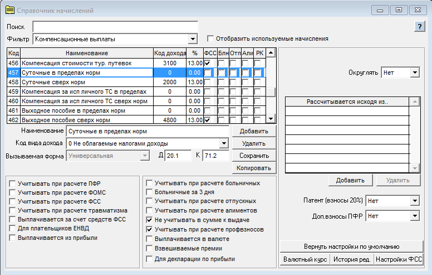Toggle ФСС checkbox in row 456
This screenshot has height=275, width=432.
click(x=208, y=63)
